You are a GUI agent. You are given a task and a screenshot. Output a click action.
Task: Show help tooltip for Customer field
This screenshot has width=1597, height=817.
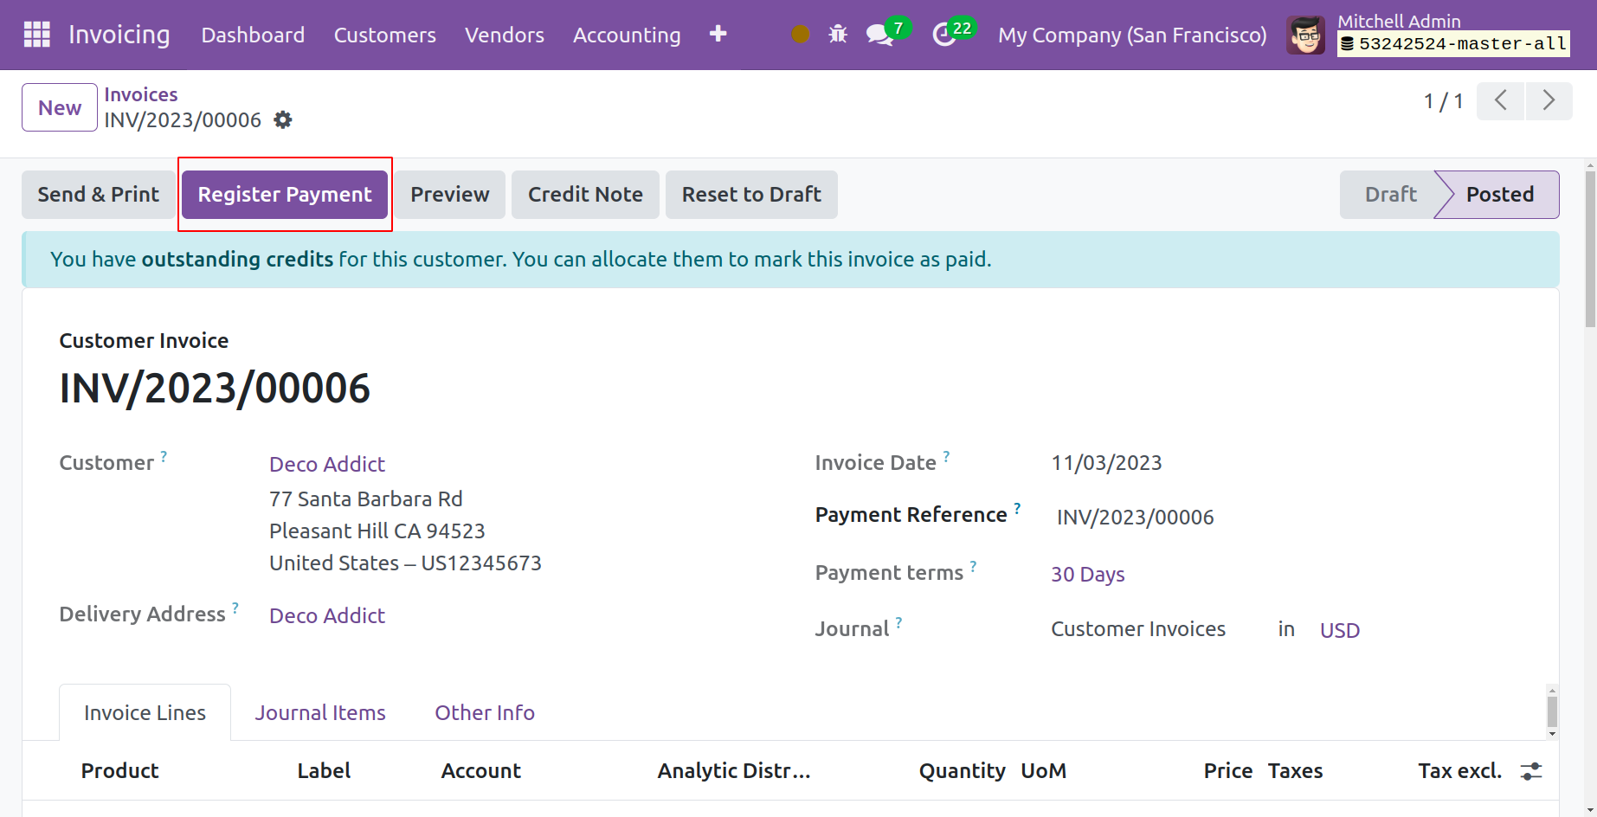pyautogui.click(x=164, y=455)
